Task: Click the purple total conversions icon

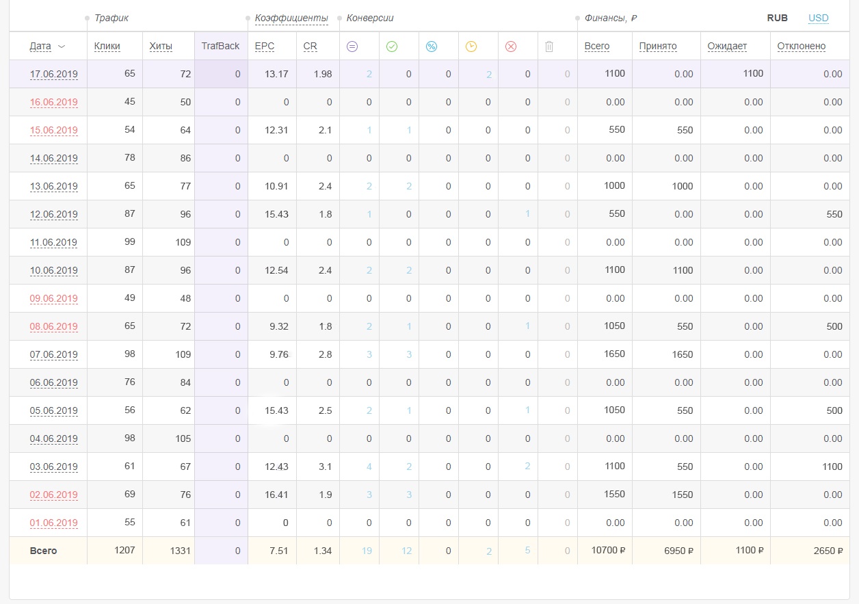Action: pos(352,47)
